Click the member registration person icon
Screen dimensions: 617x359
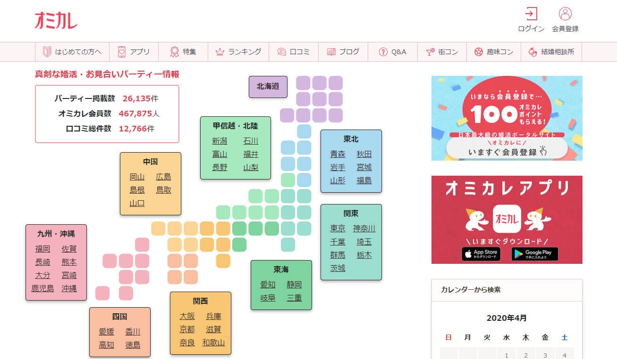tap(565, 14)
